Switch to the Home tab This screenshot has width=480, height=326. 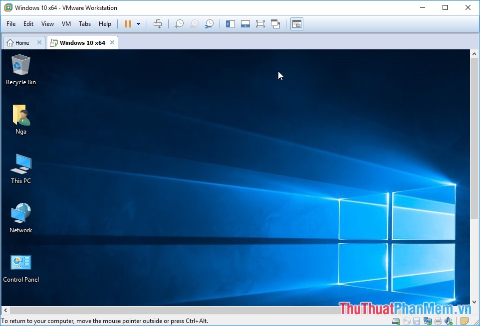pos(19,42)
